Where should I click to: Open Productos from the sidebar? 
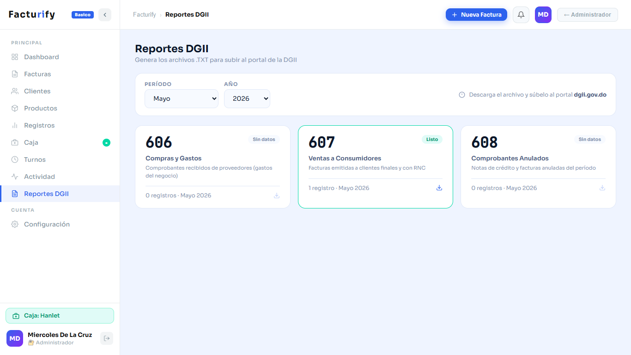pos(60,108)
